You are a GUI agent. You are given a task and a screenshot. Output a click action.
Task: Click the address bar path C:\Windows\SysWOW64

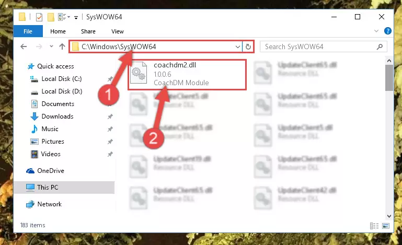tap(119, 46)
